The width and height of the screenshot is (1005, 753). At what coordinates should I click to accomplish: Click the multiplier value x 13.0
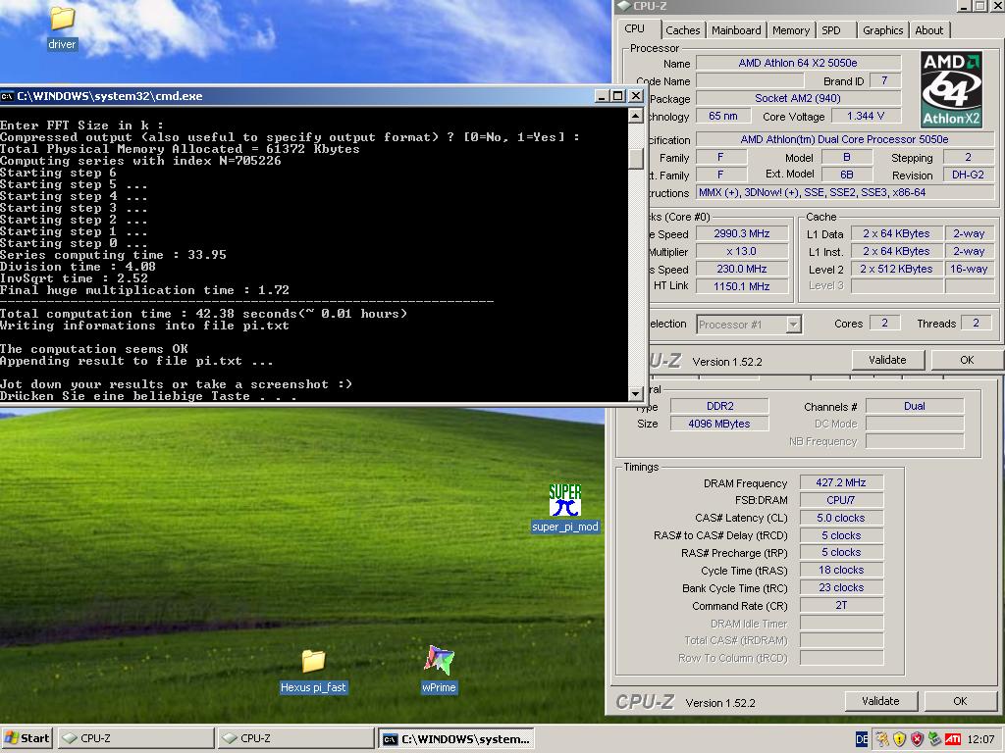coord(742,251)
